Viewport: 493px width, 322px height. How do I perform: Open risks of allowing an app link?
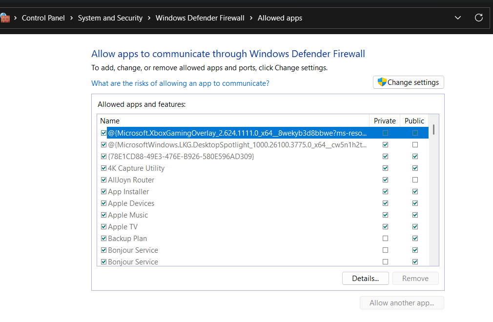coord(180,83)
